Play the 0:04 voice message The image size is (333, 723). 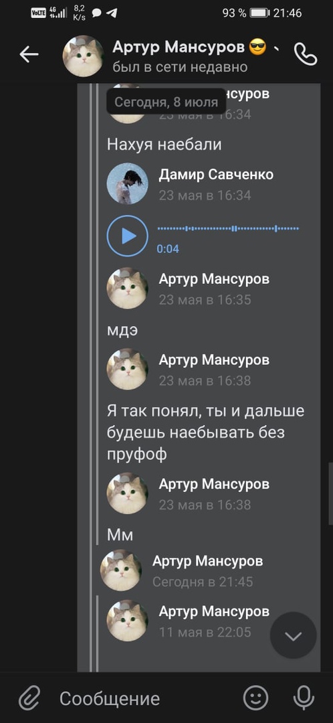pyautogui.click(x=128, y=236)
